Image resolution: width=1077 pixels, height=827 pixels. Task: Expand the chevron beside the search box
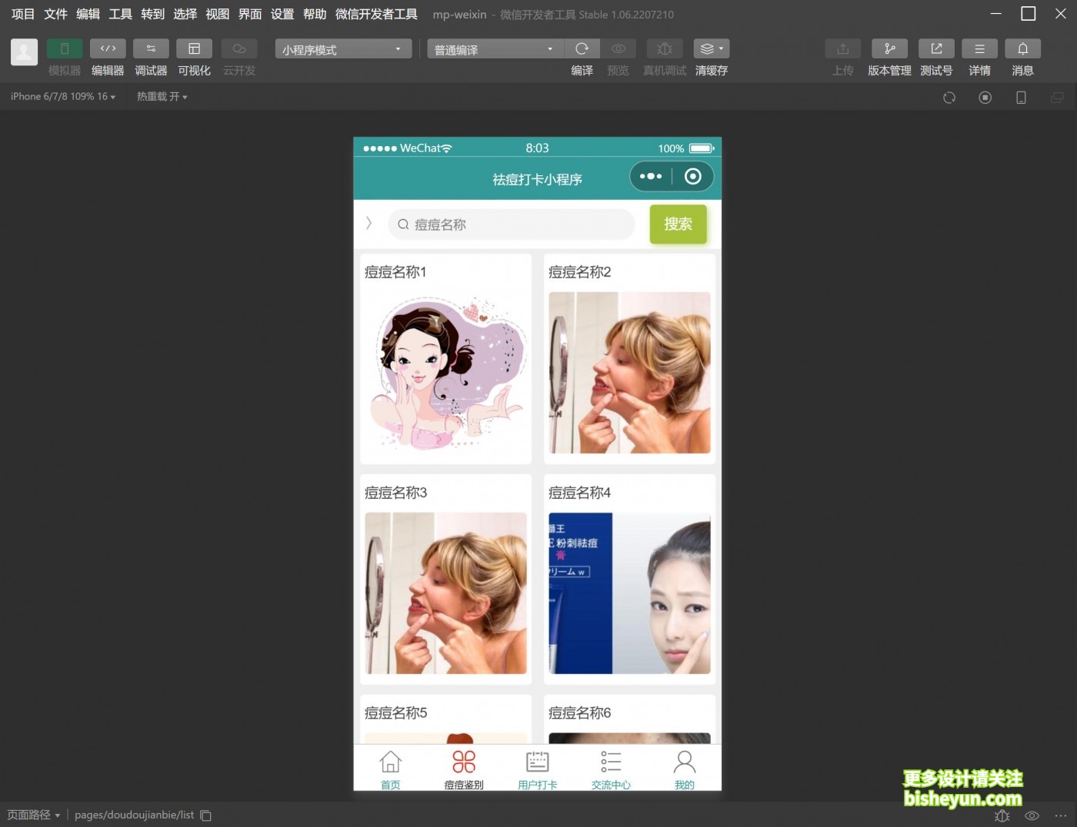point(368,223)
